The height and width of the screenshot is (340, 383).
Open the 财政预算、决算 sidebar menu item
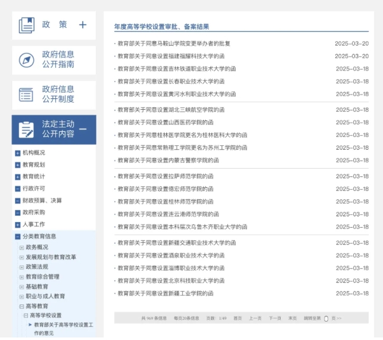(x=42, y=200)
